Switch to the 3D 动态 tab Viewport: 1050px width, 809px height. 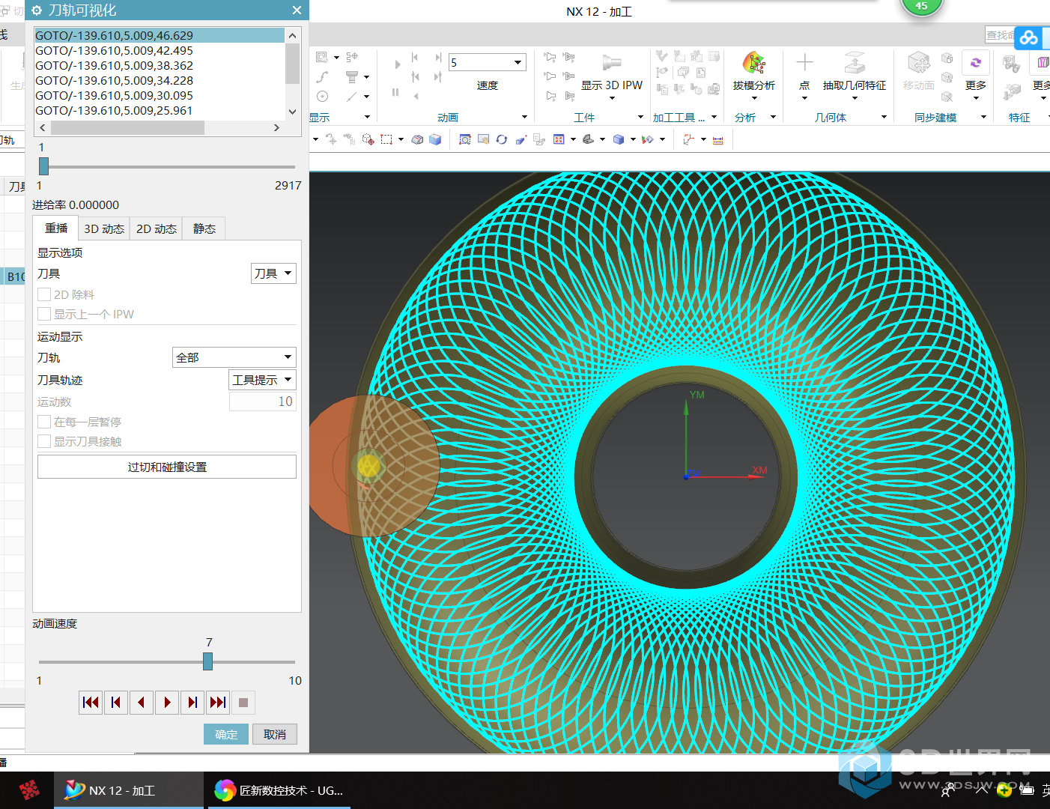coord(104,229)
